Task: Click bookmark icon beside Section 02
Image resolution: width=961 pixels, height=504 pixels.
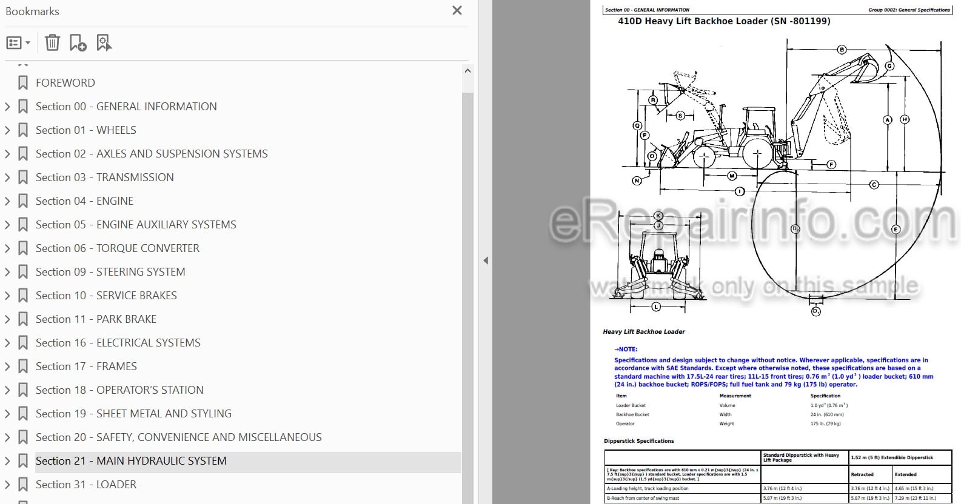Action: [x=23, y=154]
